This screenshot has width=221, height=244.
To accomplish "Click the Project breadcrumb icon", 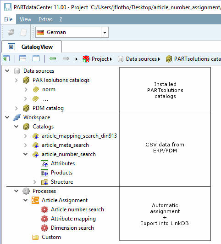I will point(86,59).
